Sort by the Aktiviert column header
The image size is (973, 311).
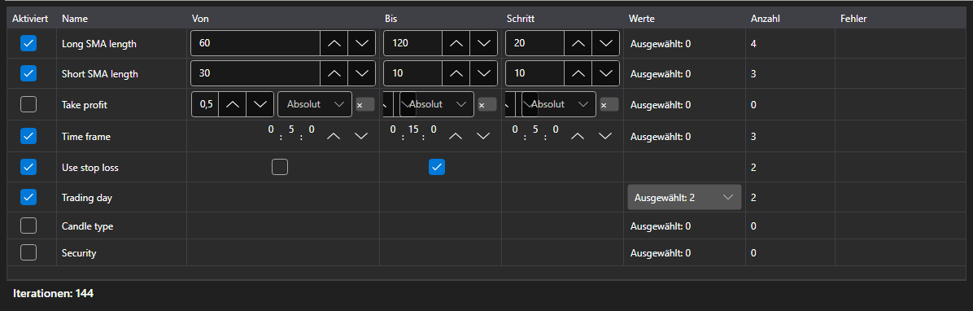pyautogui.click(x=32, y=19)
